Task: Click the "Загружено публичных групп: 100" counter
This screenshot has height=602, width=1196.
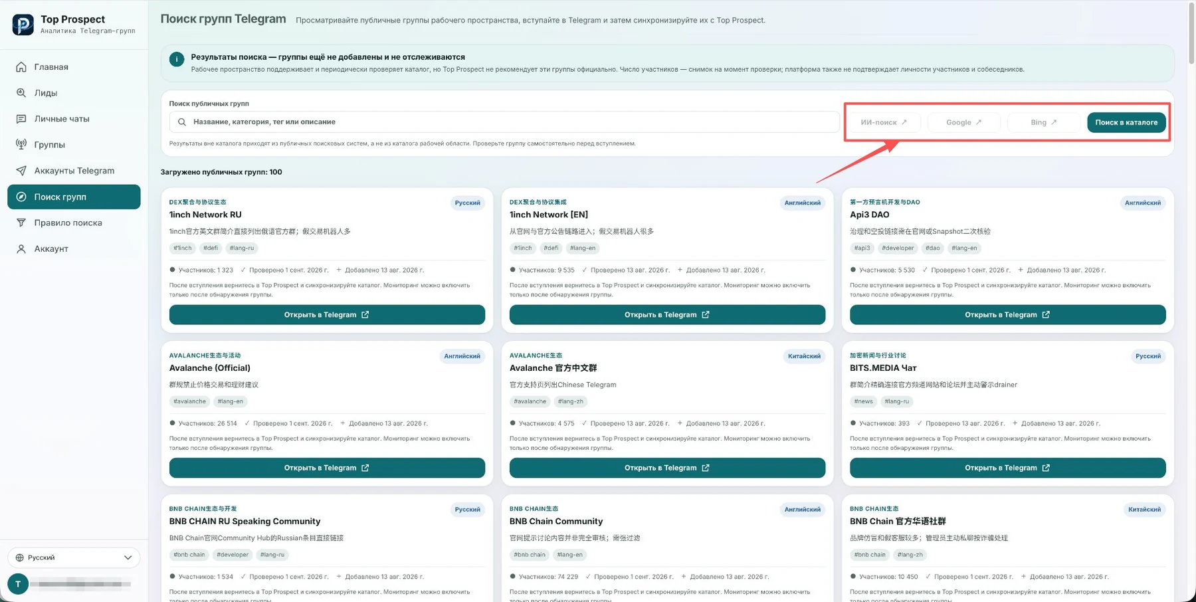Action: [221, 172]
